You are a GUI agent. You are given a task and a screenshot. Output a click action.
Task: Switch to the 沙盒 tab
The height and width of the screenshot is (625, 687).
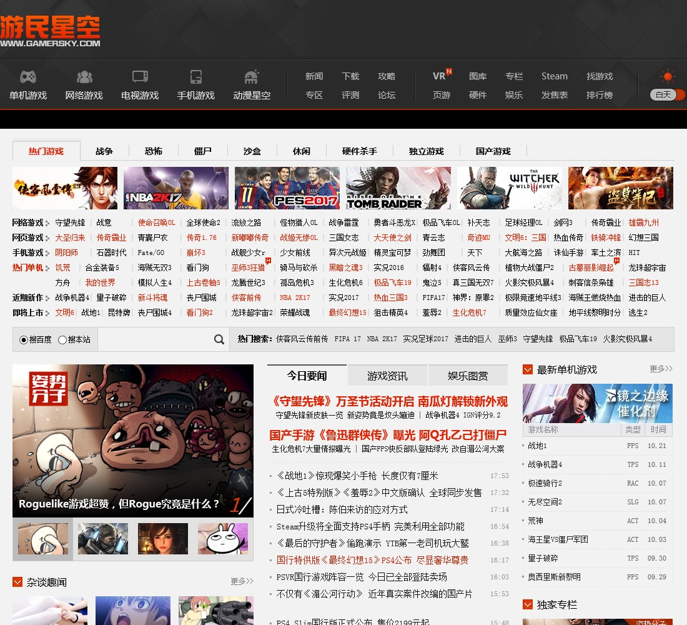tap(252, 151)
